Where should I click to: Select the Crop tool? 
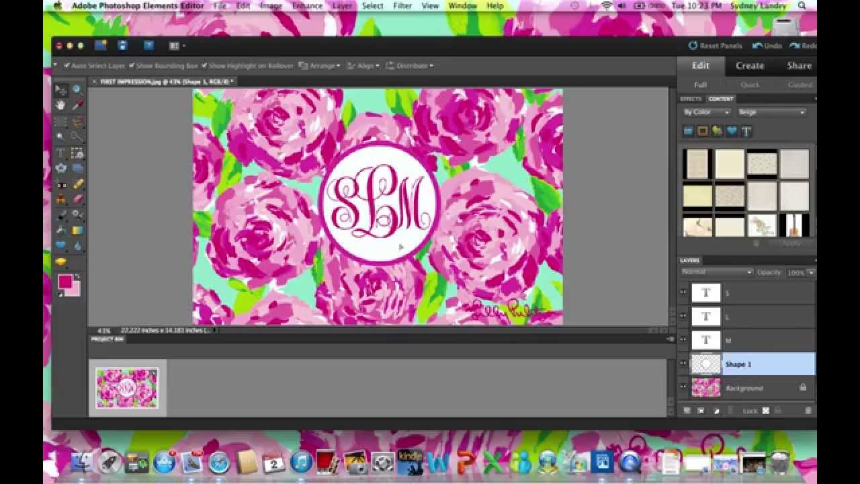[x=77, y=153]
